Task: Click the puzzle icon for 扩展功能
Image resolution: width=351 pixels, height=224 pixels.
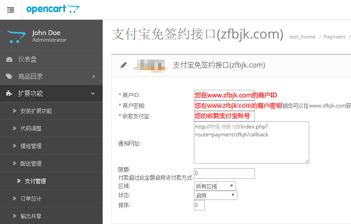Action: [9, 93]
